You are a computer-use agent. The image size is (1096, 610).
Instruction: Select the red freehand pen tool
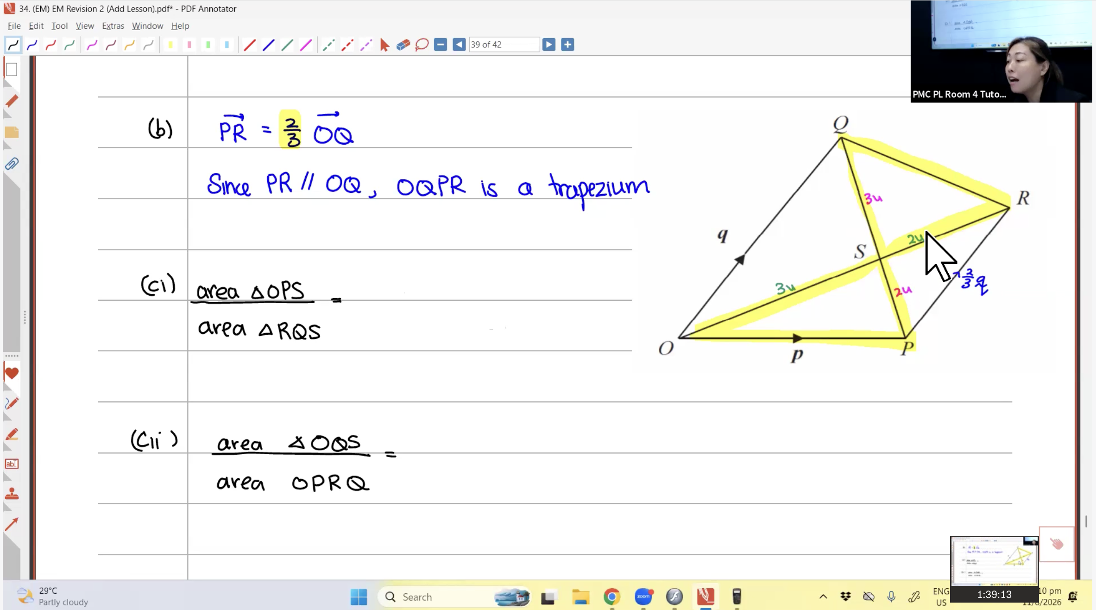[50, 45]
